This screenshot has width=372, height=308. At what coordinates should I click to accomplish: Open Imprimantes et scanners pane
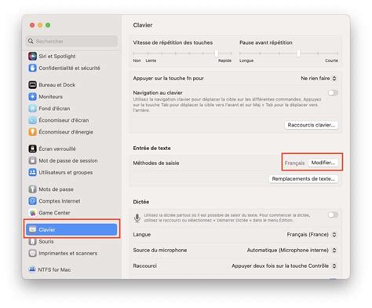click(71, 253)
